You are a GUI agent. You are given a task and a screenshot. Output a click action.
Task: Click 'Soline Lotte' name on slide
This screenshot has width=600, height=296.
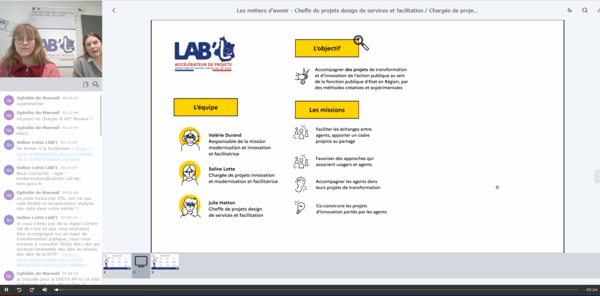(222, 169)
